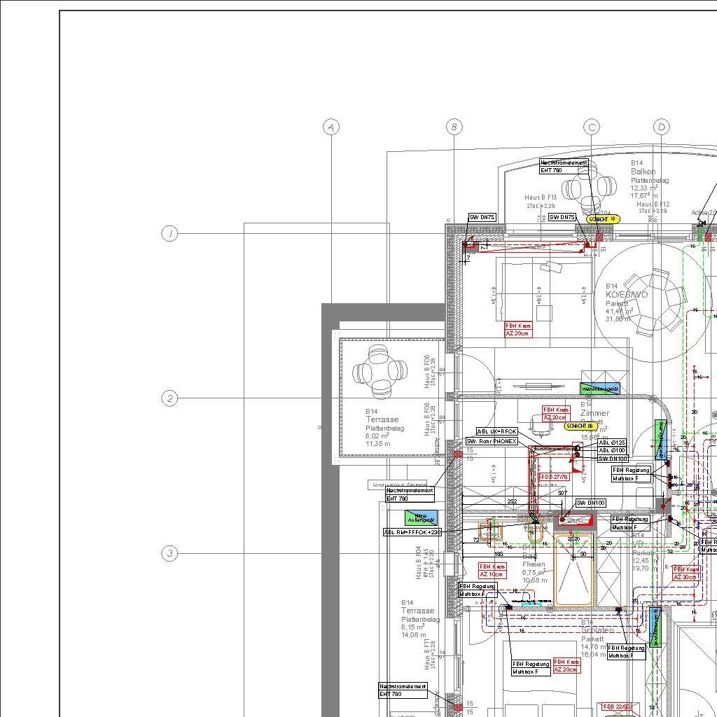
Task: Select row axis bubble 1
Action: [x=169, y=234]
